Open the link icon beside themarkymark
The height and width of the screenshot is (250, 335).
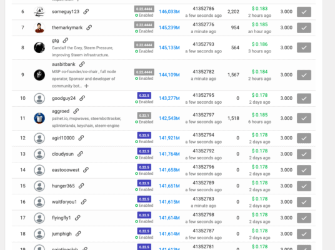coord(89,27)
